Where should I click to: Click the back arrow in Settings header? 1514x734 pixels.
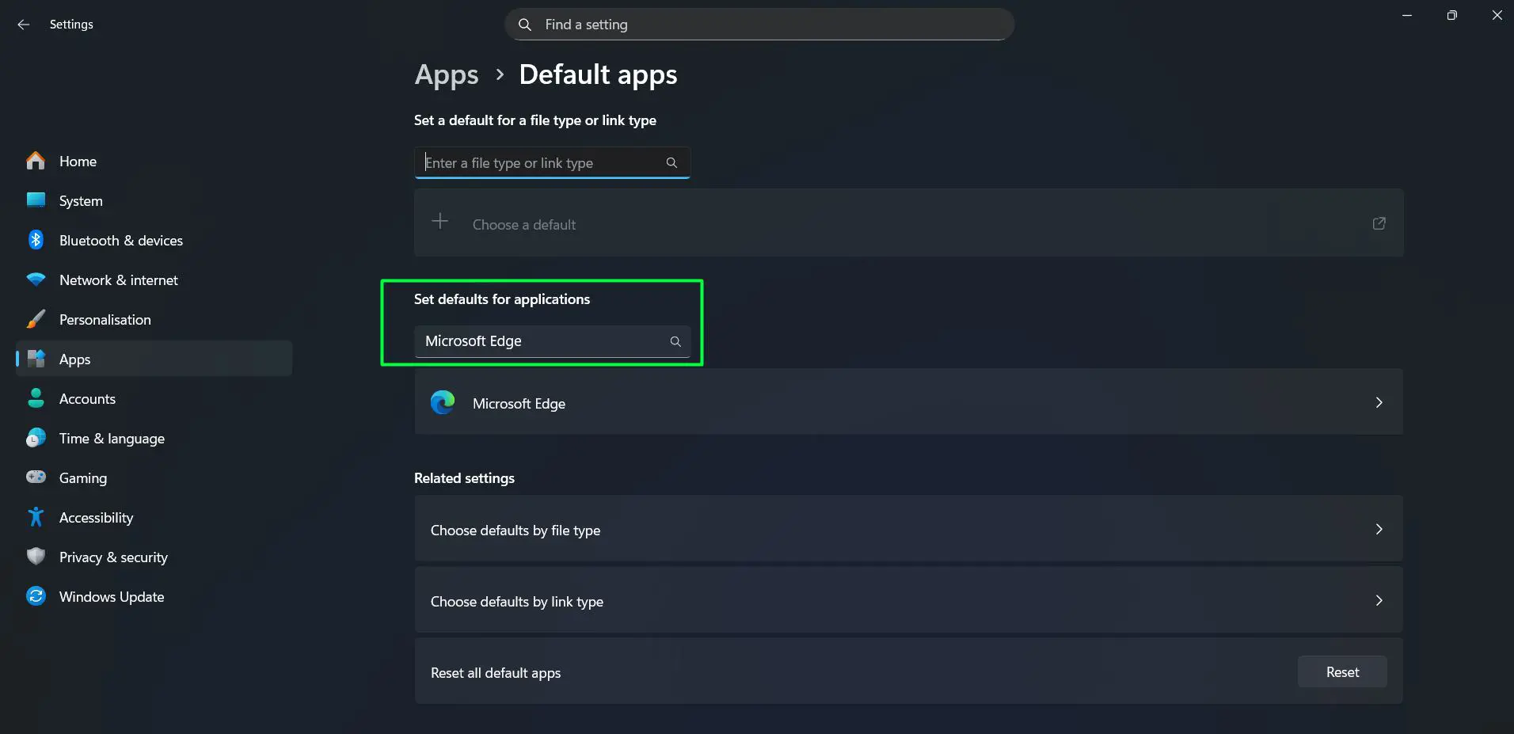24,25
